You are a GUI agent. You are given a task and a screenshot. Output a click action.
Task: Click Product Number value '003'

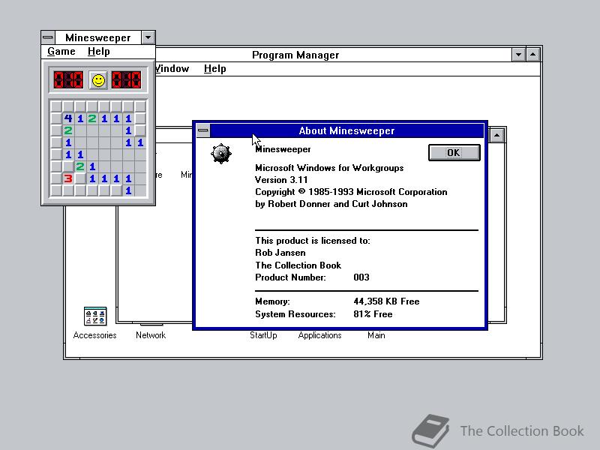361,277
